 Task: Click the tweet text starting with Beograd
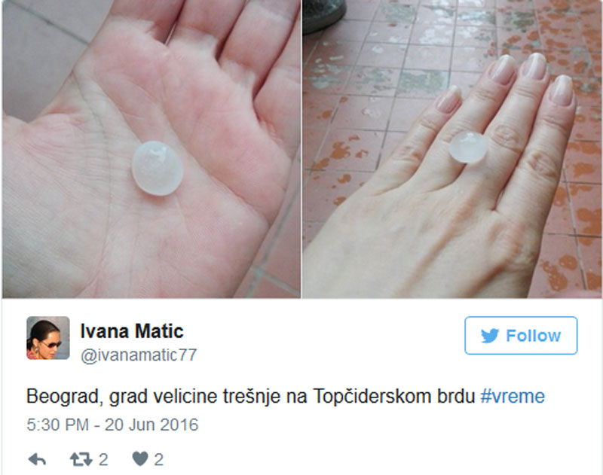pyautogui.click(x=286, y=396)
